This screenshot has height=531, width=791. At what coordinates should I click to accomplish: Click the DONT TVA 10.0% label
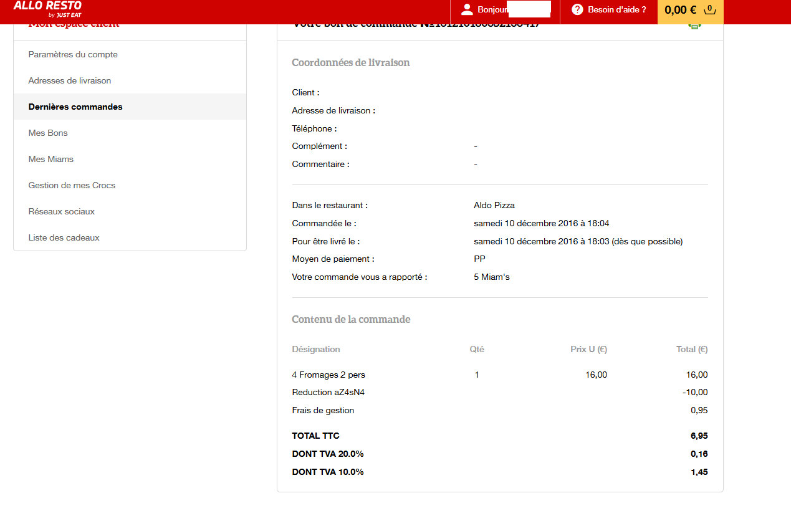pyautogui.click(x=328, y=472)
